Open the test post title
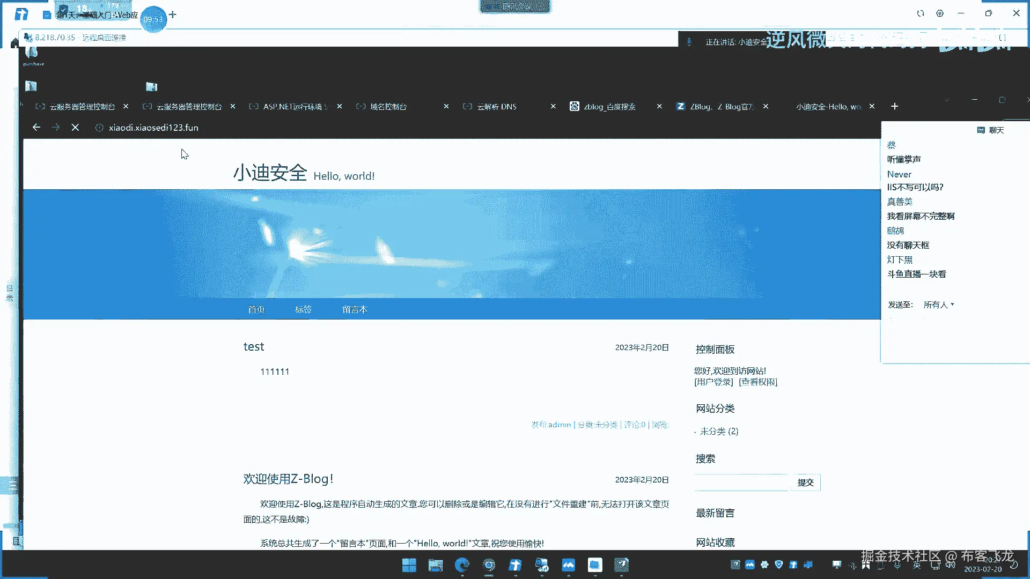The height and width of the screenshot is (579, 1030). click(254, 347)
